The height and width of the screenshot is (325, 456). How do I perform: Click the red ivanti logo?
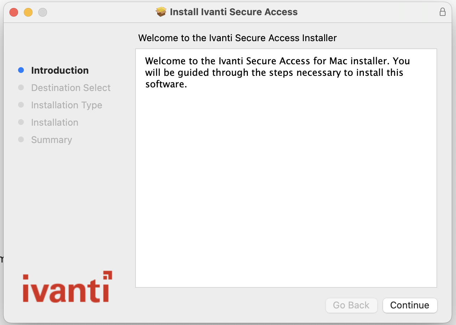[x=67, y=287]
